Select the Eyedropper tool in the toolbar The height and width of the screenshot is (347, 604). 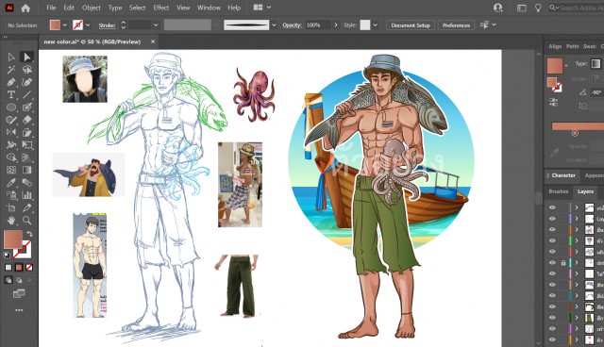[x=11, y=182]
